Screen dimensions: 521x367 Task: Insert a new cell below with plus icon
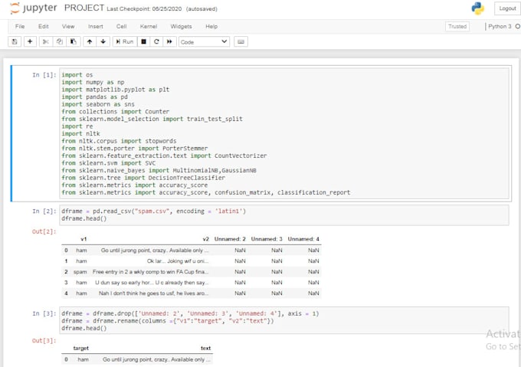point(30,41)
